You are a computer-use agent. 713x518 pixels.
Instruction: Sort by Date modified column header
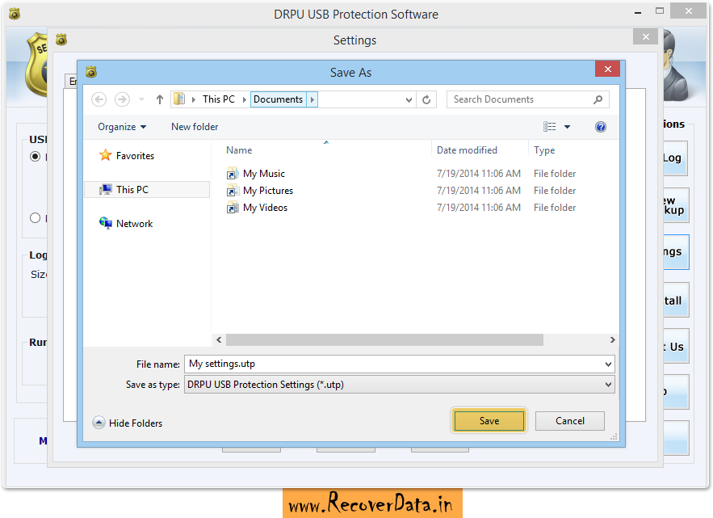(467, 150)
